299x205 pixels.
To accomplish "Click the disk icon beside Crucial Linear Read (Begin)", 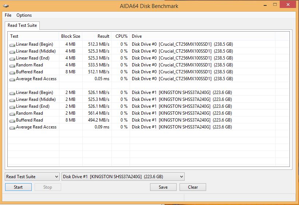I will [x=12, y=45].
